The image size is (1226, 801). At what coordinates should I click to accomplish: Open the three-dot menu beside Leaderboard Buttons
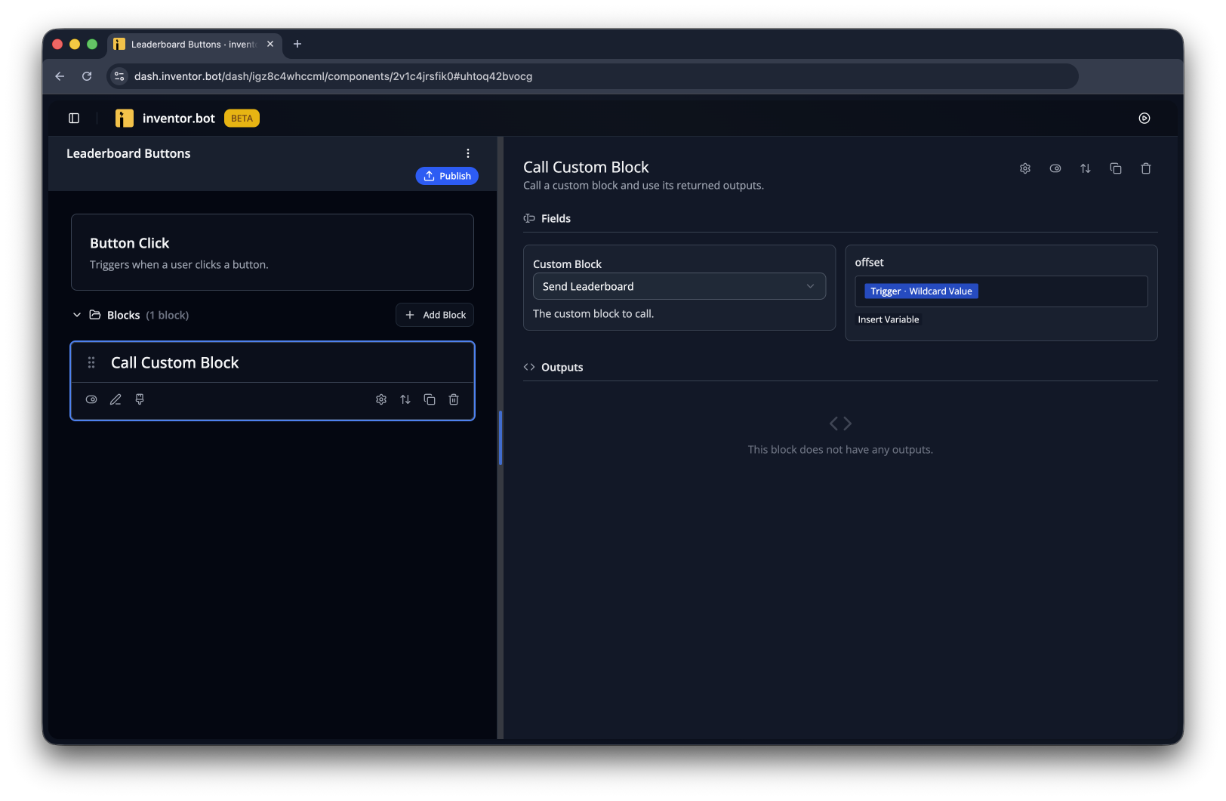pos(468,153)
